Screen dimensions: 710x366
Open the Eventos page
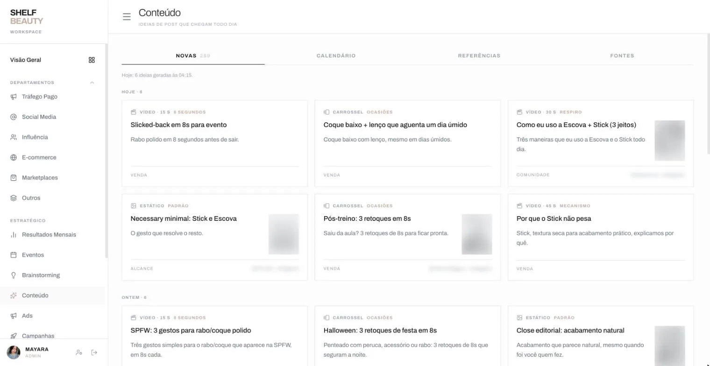tap(52, 255)
